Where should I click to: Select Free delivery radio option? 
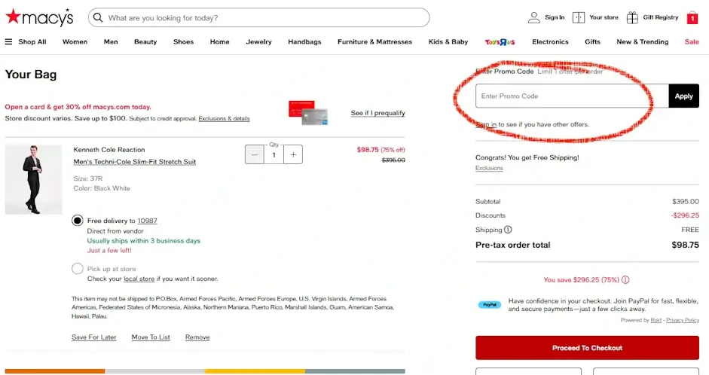pos(78,221)
